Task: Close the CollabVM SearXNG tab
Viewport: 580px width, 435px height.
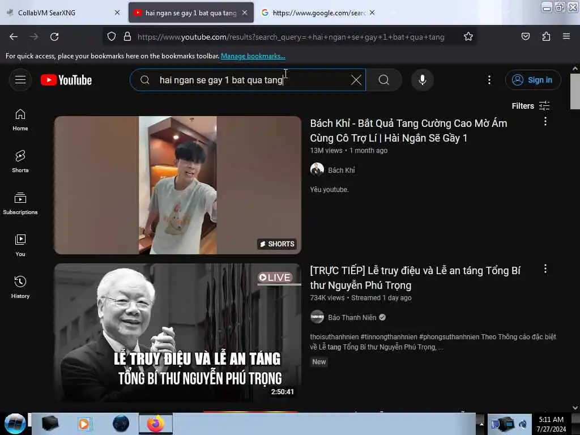Action: 117,12
